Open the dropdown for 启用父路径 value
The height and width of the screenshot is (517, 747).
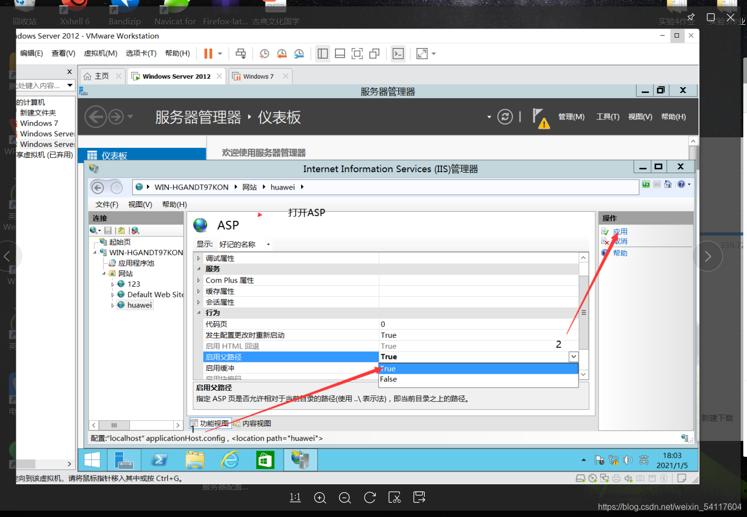574,357
